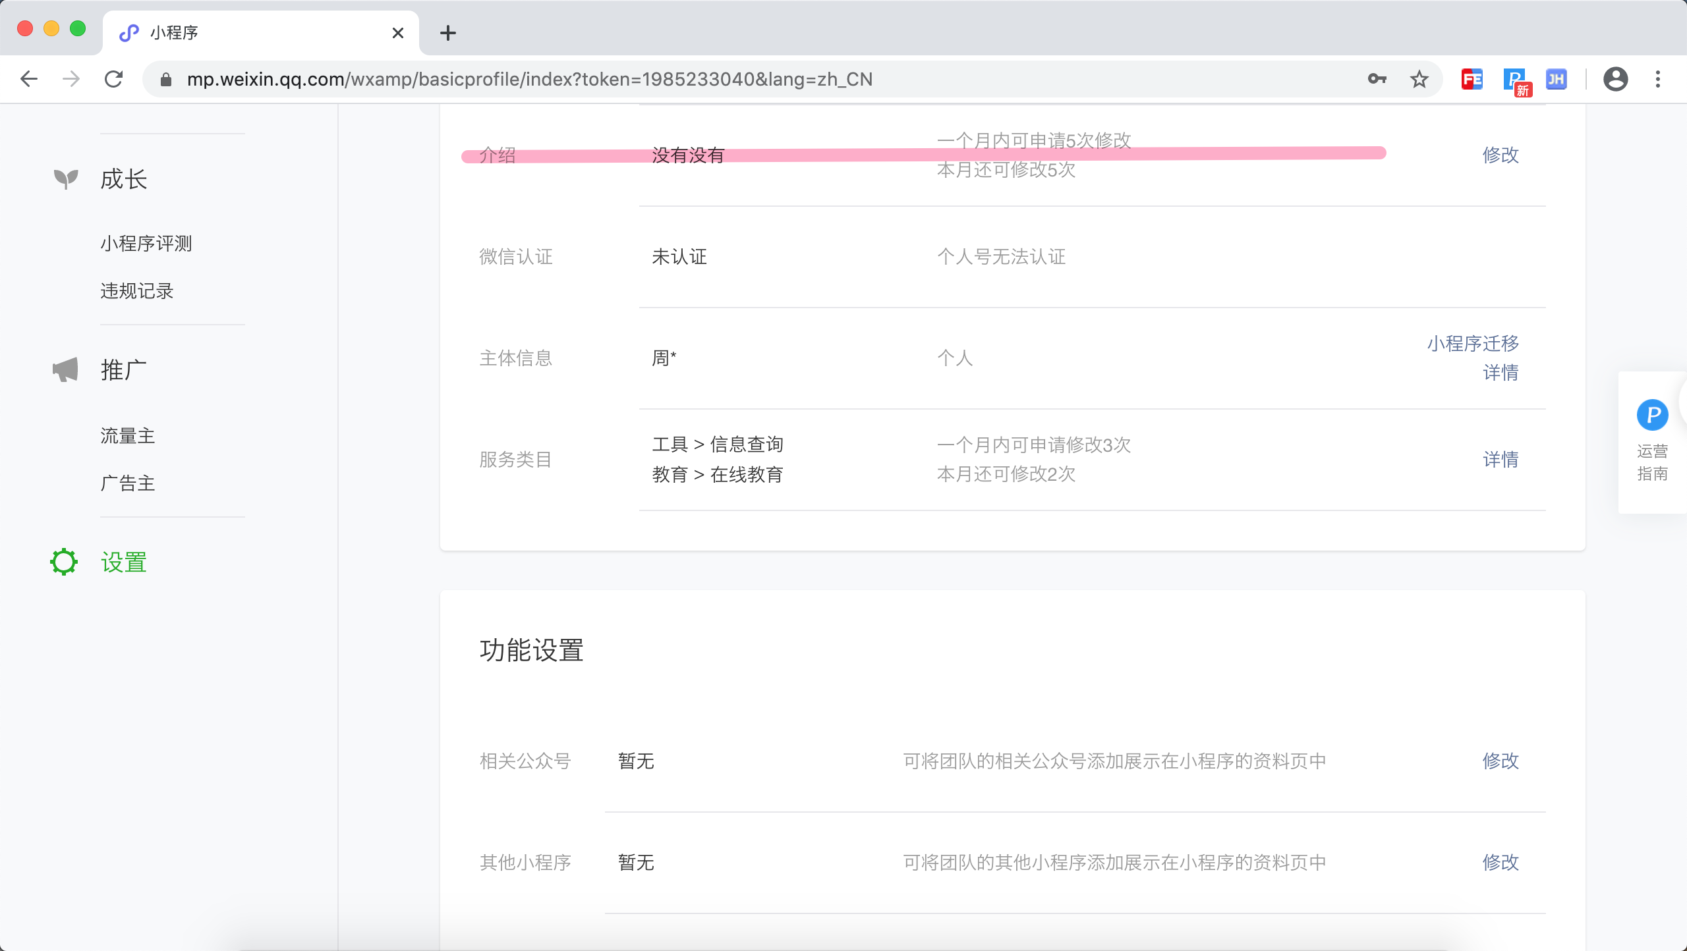Screen dimensions: 1687x951
Task: Click the 推广 megaphone icon
Action: click(x=66, y=370)
